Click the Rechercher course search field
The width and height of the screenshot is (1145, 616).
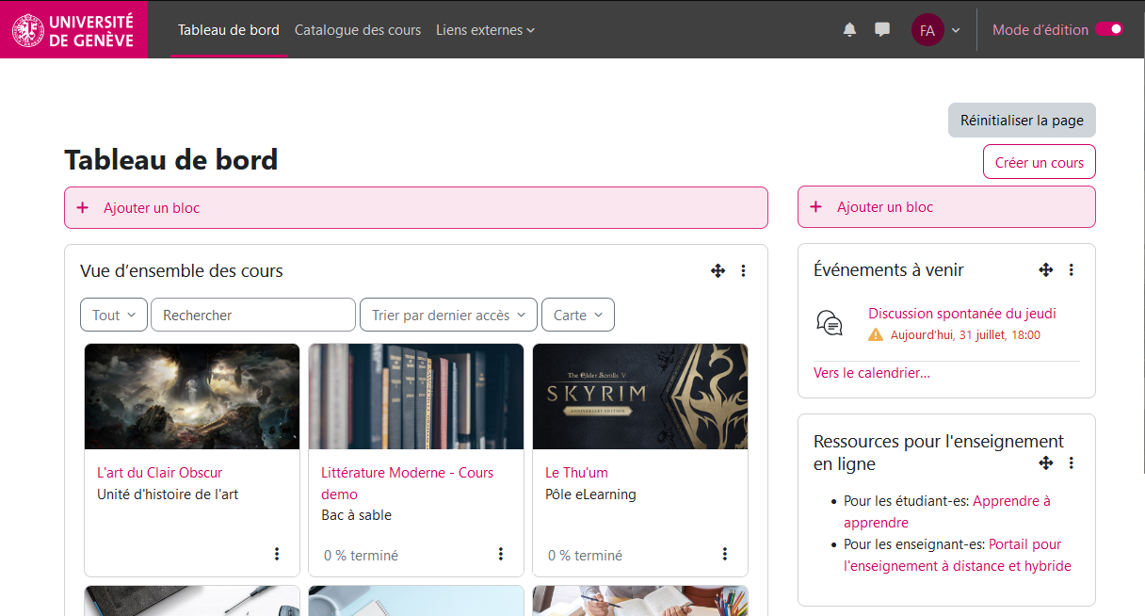pos(253,316)
